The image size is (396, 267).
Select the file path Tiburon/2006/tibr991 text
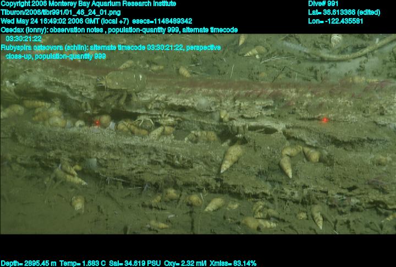(x=61, y=13)
